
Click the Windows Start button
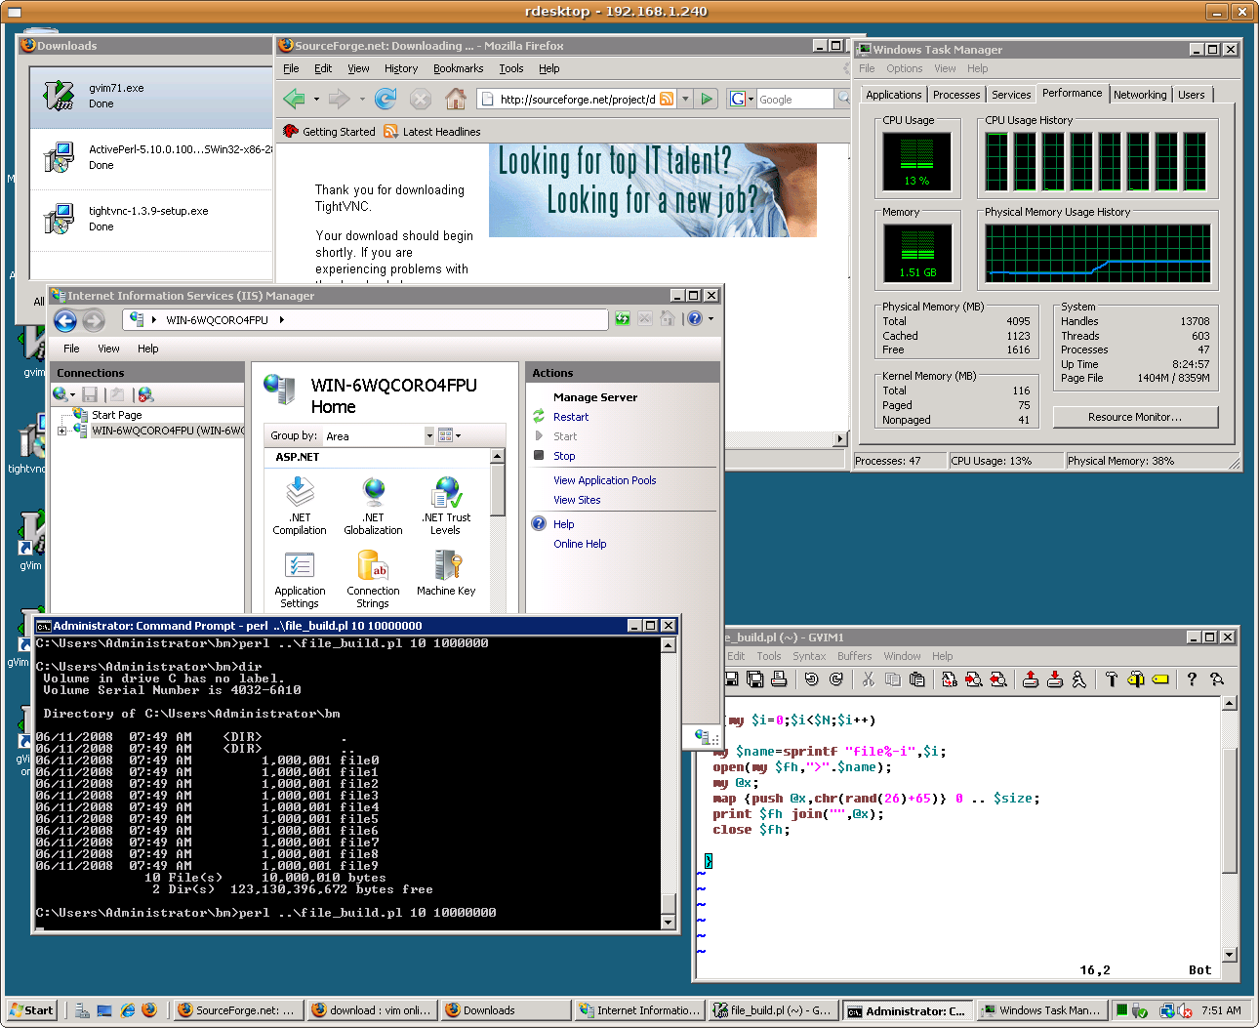click(31, 1010)
